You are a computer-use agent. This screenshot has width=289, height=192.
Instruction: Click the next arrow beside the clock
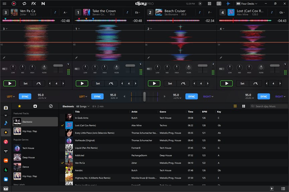[x=200, y=4]
